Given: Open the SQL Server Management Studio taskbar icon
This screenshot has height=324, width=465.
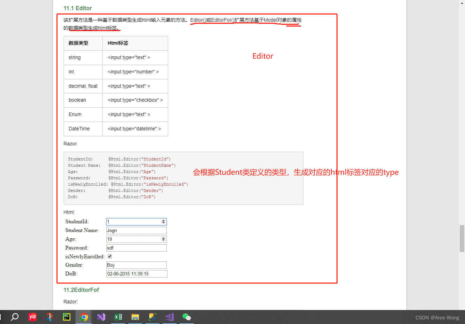Looking at the screenshot, I should click(x=152, y=317).
